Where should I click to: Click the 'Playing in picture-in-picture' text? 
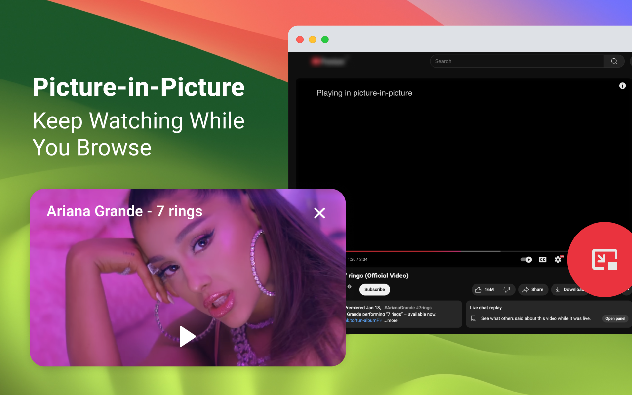click(x=364, y=93)
